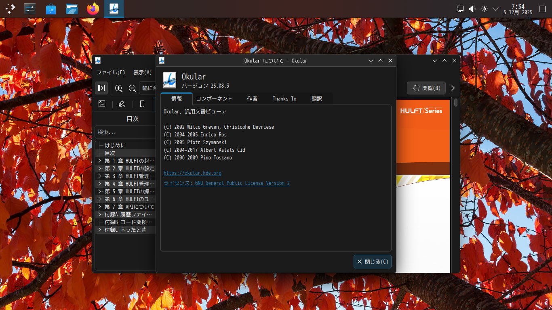The height and width of the screenshot is (310, 552).
Task: Select the 閲覧(B) browse hand tool
Action: point(426,88)
